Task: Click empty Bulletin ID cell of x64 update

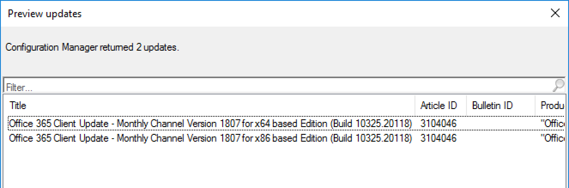Action: (x=500, y=124)
